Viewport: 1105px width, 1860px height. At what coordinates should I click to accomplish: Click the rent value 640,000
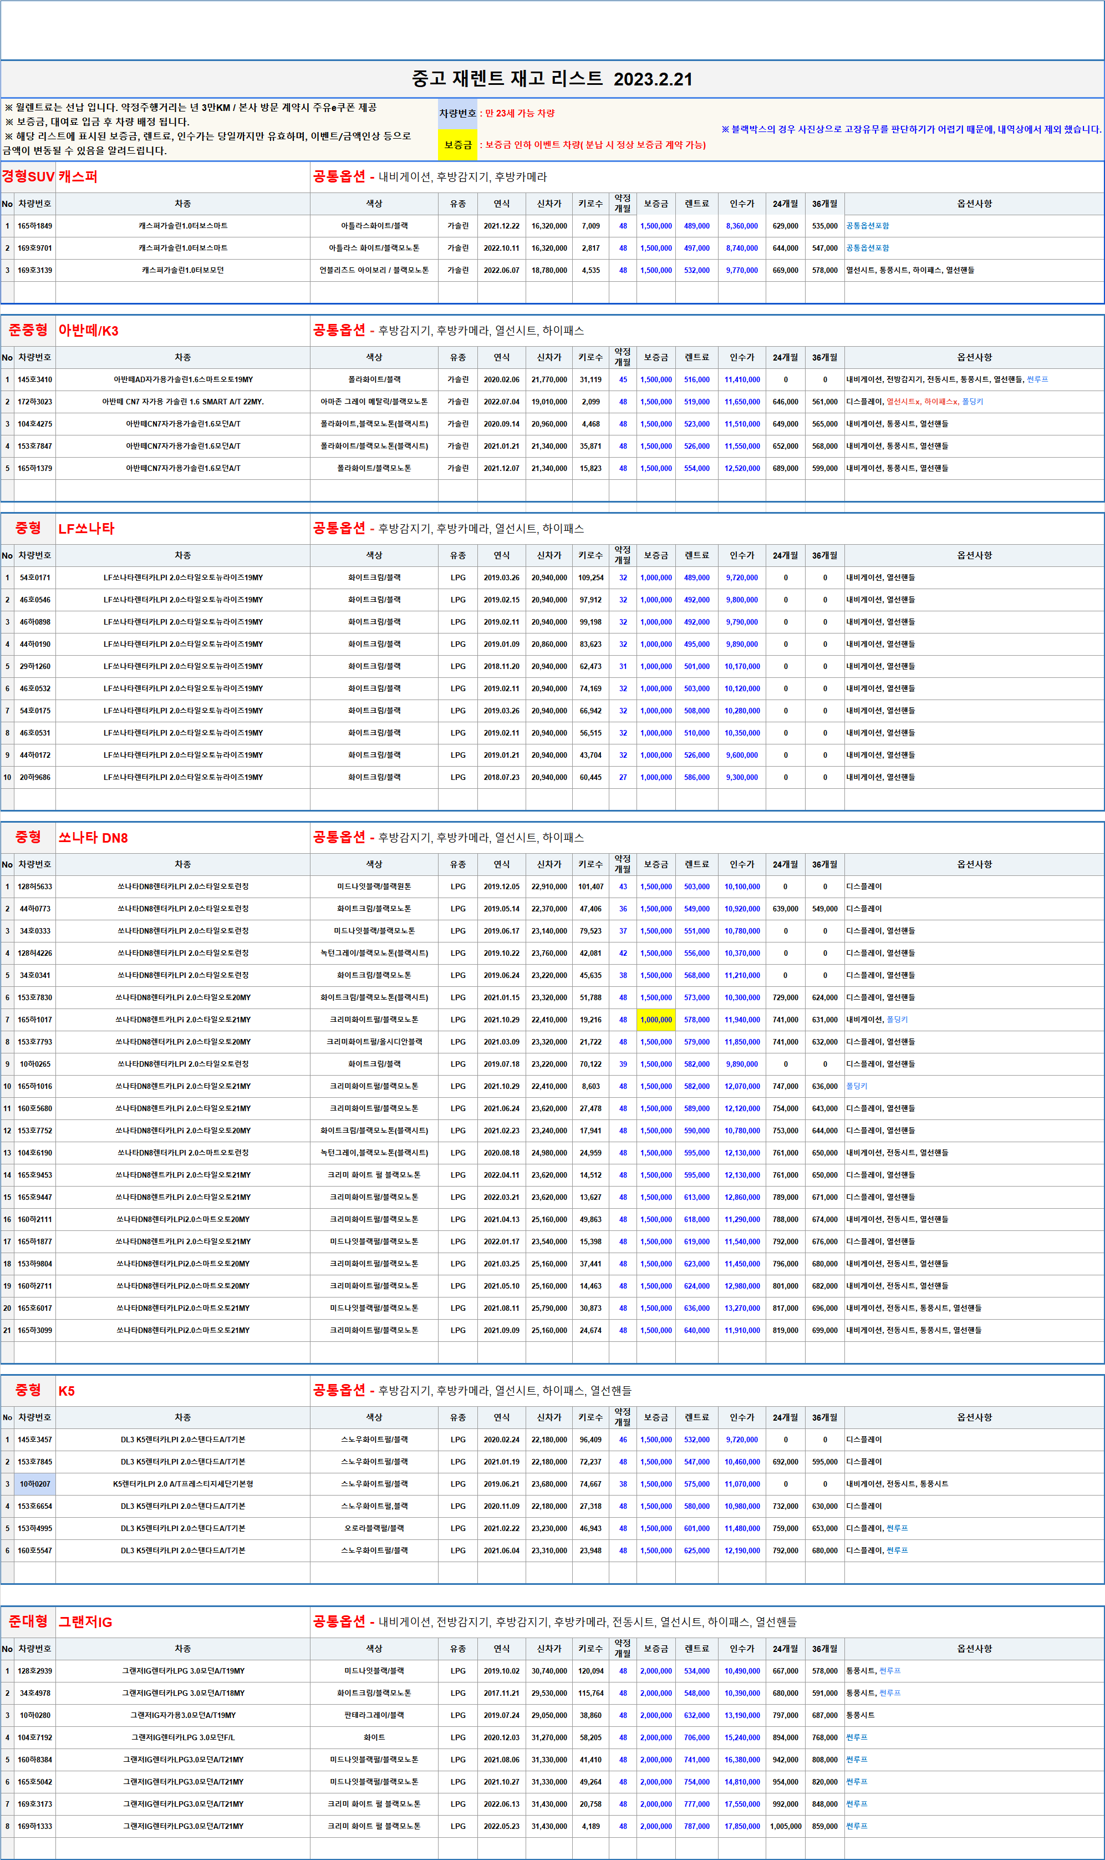(x=697, y=1330)
